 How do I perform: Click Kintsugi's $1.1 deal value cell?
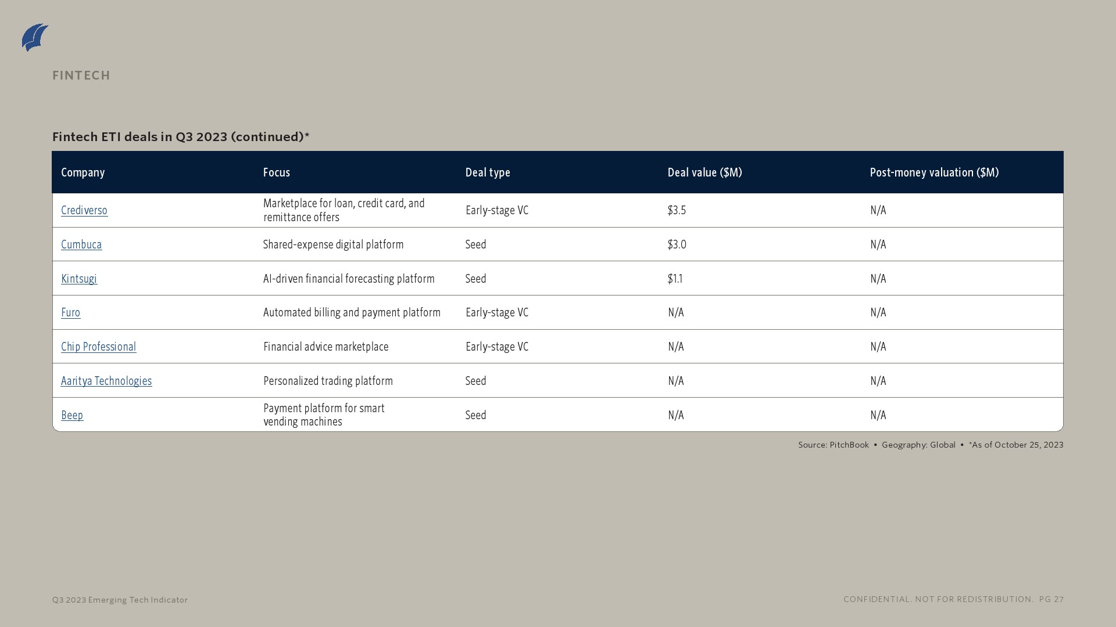click(675, 279)
